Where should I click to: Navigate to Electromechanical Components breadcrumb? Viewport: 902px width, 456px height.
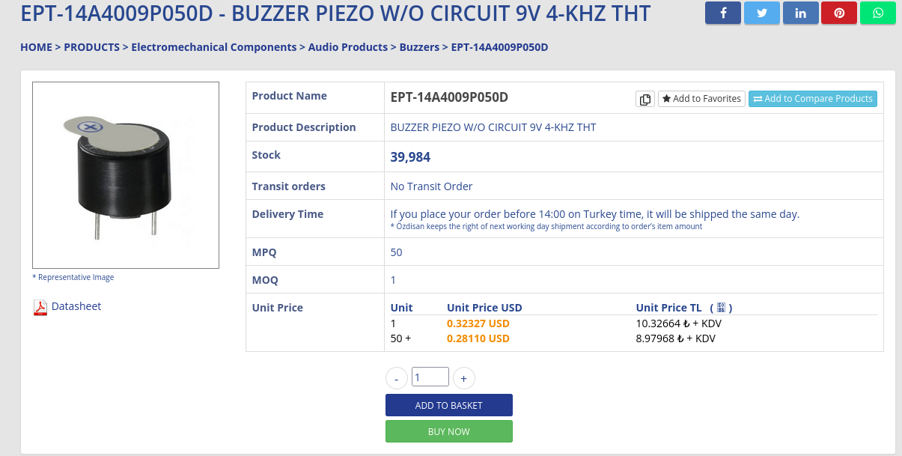pyautogui.click(x=214, y=47)
